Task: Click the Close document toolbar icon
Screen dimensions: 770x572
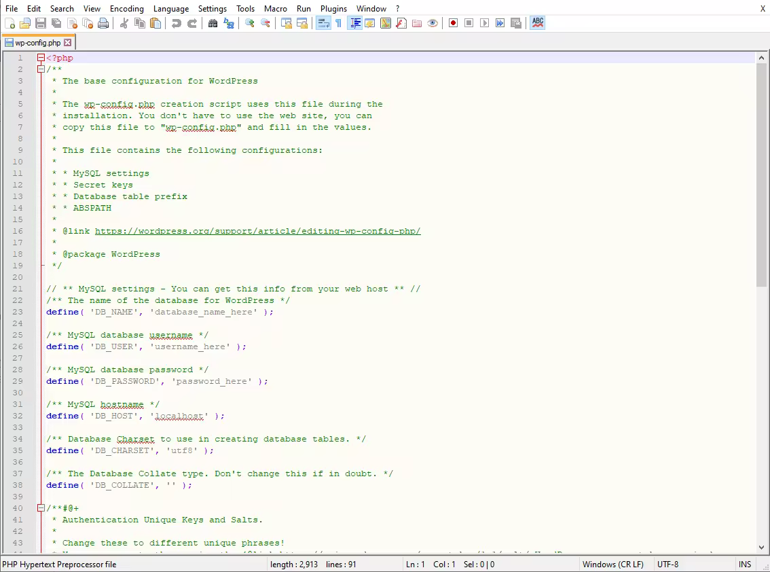Action: (x=72, y=23)
